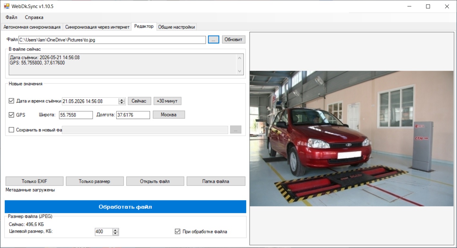
Task: Click scrollbar up arrow in file info box
Action: pos(239,58)
